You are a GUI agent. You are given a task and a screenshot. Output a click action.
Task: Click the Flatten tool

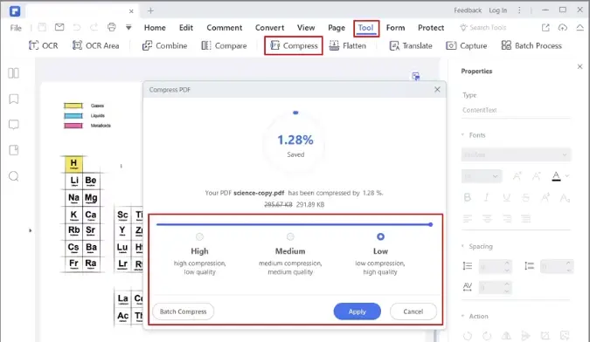pyautogui.click(x=347, y=45)
